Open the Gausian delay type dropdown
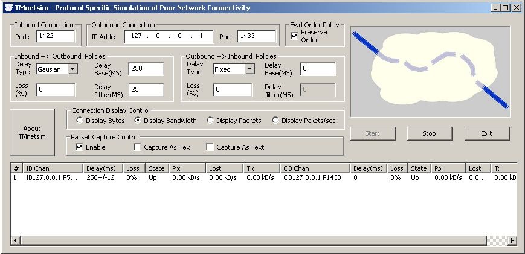This screenshot has width=525, height=254. point(73,69)
